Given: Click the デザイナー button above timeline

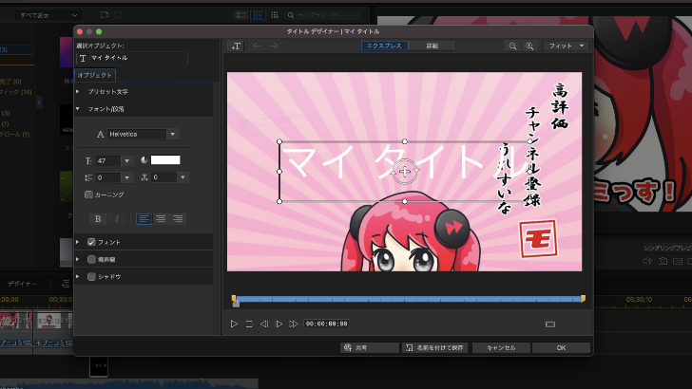Looking at the screenshot, I should (x=22, y=284).
